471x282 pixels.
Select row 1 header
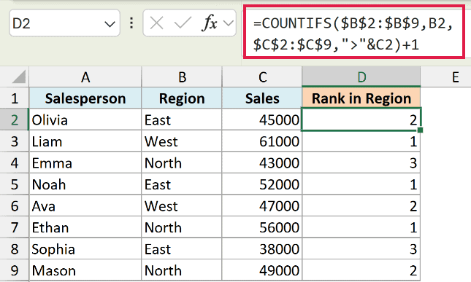(x=15, y=98)
